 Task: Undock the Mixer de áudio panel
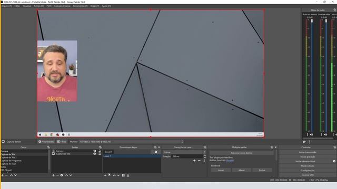coord(335,10)
